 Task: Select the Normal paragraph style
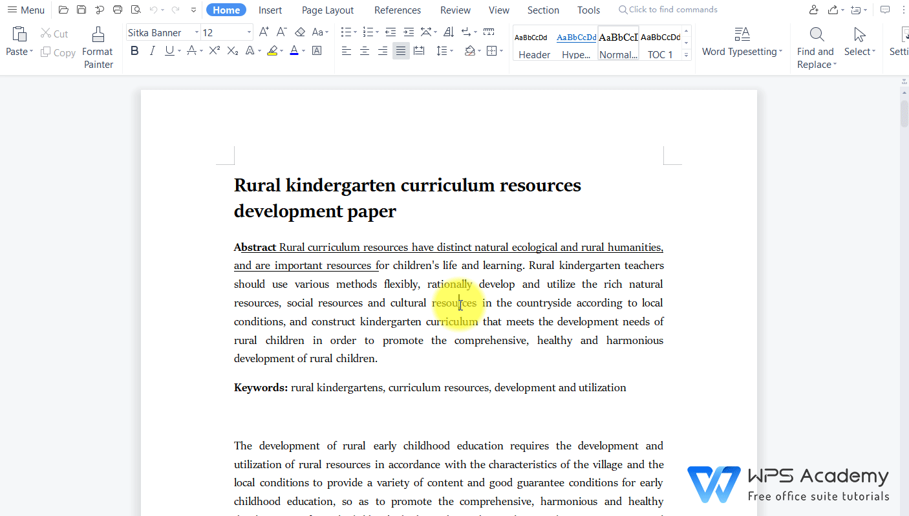point(617,43)
